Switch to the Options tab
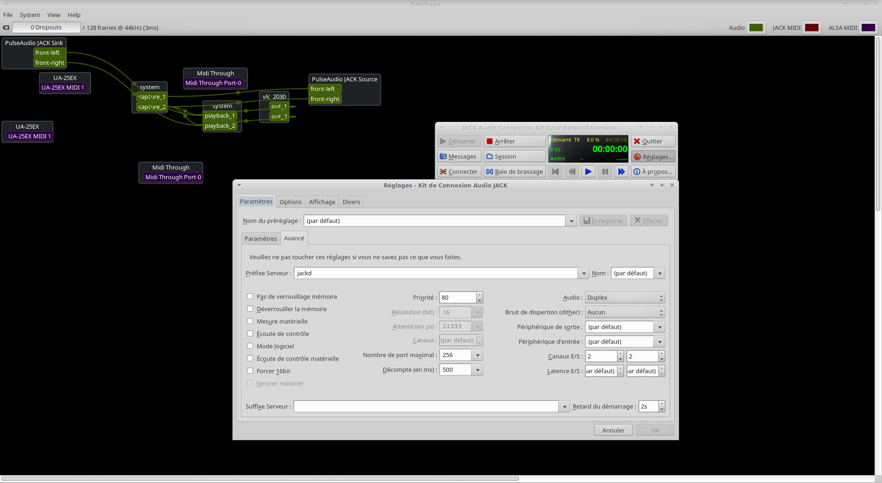This screenshot has height=483, width=882. click(x=290, y=202)
